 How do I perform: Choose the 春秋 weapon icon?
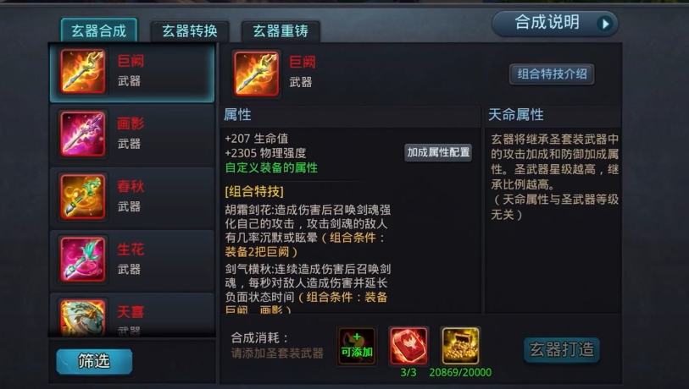(83, 196)
